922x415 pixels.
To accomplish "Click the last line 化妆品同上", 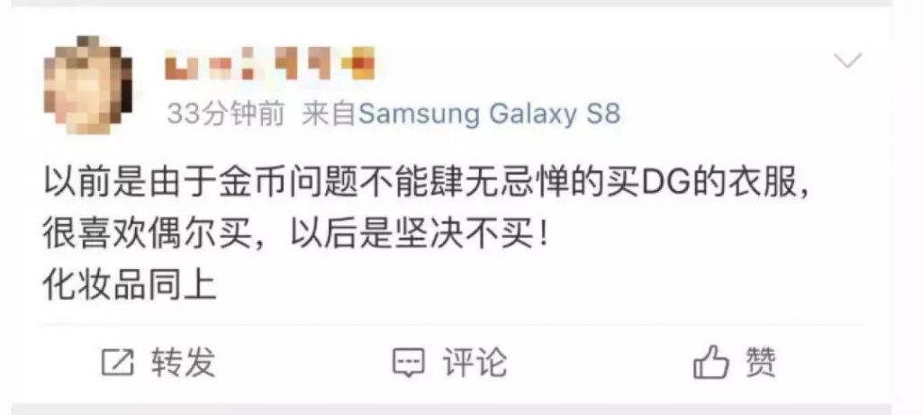I will pos(131,287).
